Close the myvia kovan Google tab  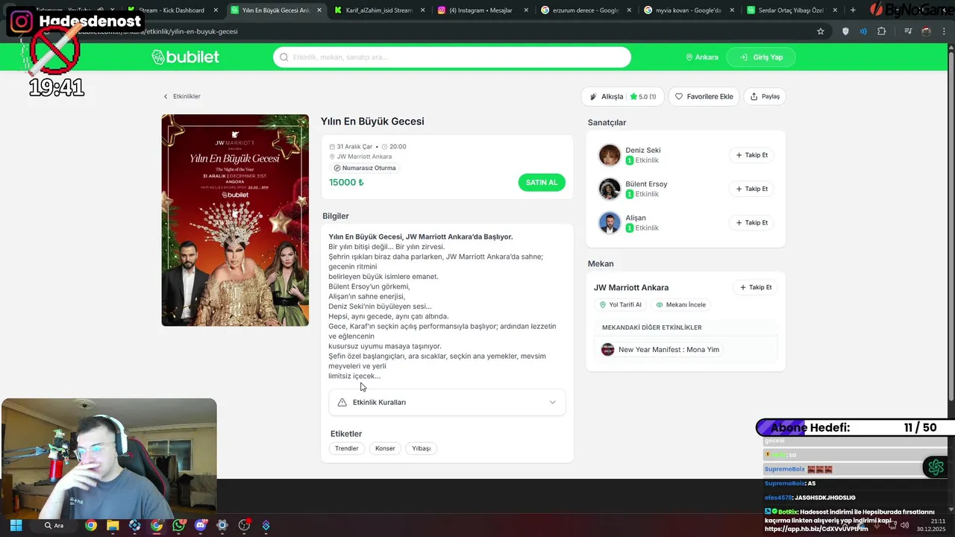731,10
